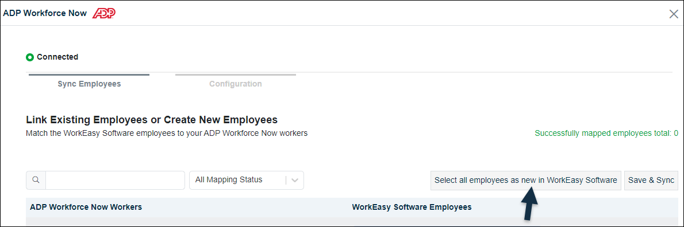Click the green Connected status indicator
This screenshot has height=227, width=684.
30,57
